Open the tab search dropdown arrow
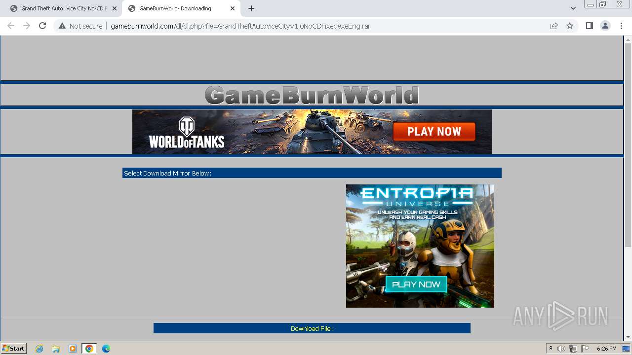The height and width of the screenshot is (355, 632). point(573,8)
